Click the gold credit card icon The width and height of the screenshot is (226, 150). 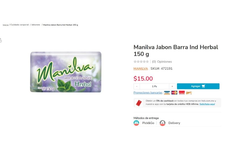(189, 93)
